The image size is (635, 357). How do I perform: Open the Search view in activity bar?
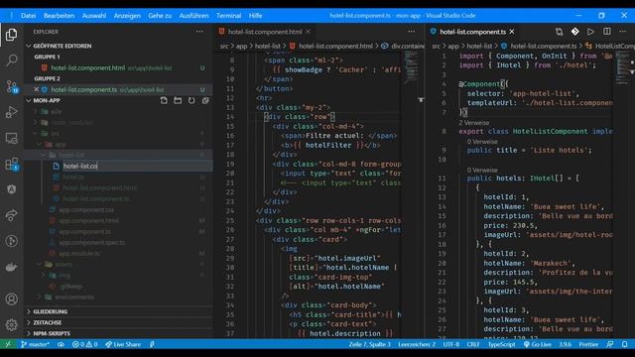(11, 60)
